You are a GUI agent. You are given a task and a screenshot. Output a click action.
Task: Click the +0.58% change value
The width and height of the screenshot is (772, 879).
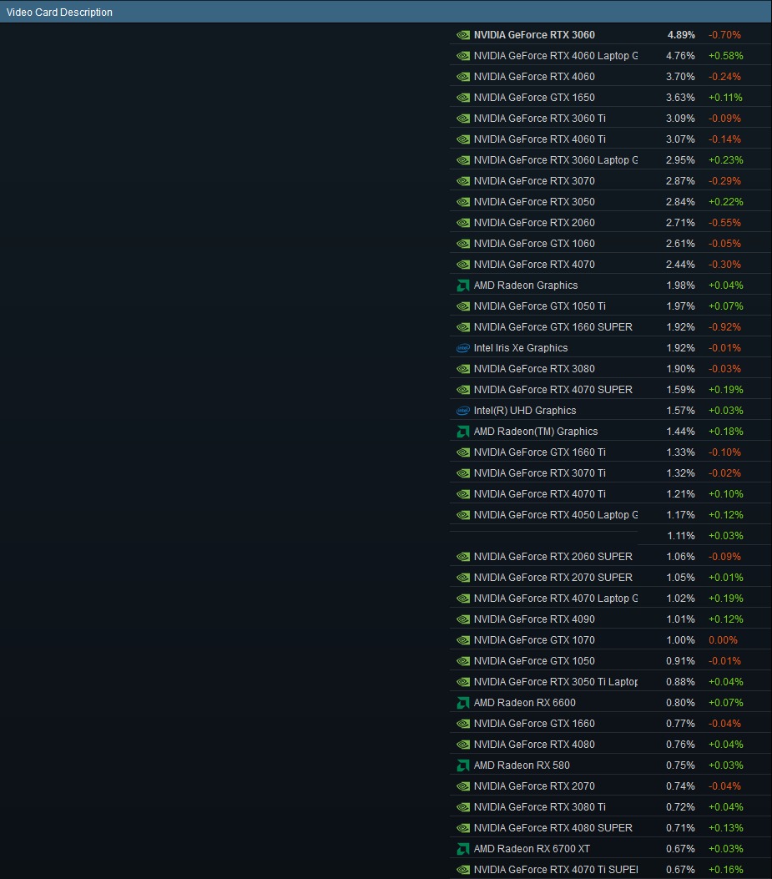tap(725, 55)
